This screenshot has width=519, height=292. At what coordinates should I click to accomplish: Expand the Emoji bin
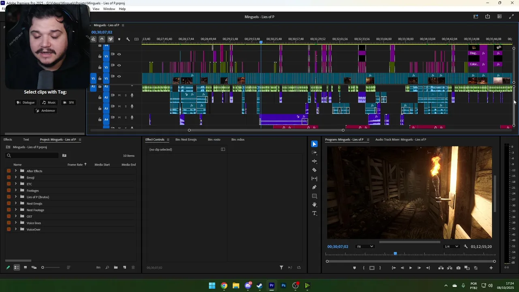point(16,177)
